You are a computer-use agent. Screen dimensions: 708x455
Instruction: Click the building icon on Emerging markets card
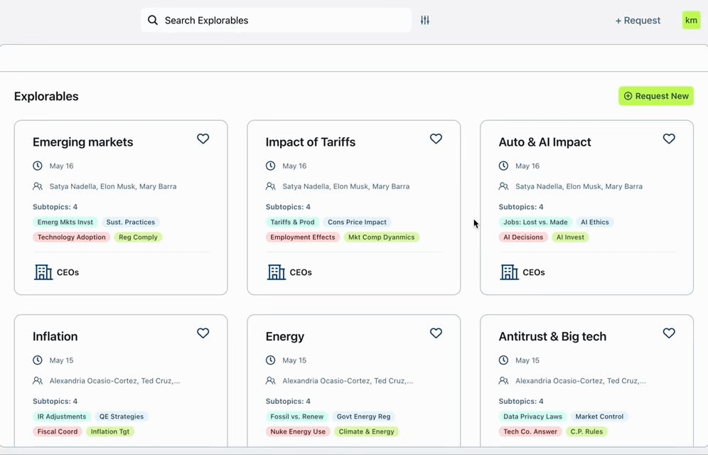tap(43, 272)
